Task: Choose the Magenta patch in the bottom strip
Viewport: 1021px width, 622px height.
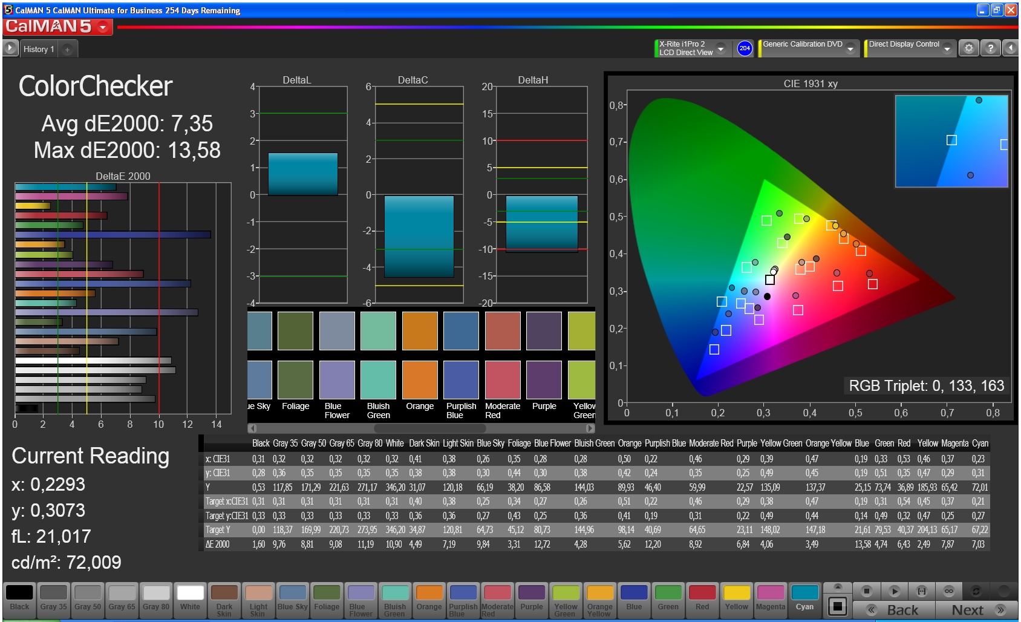Action: (771, 600)
